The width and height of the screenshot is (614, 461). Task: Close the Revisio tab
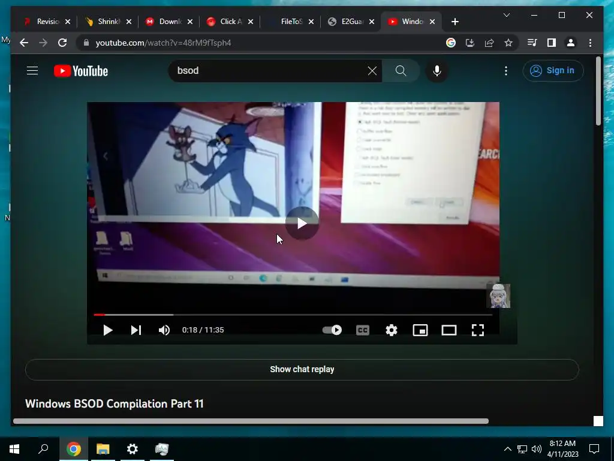[x=68, y=22]
